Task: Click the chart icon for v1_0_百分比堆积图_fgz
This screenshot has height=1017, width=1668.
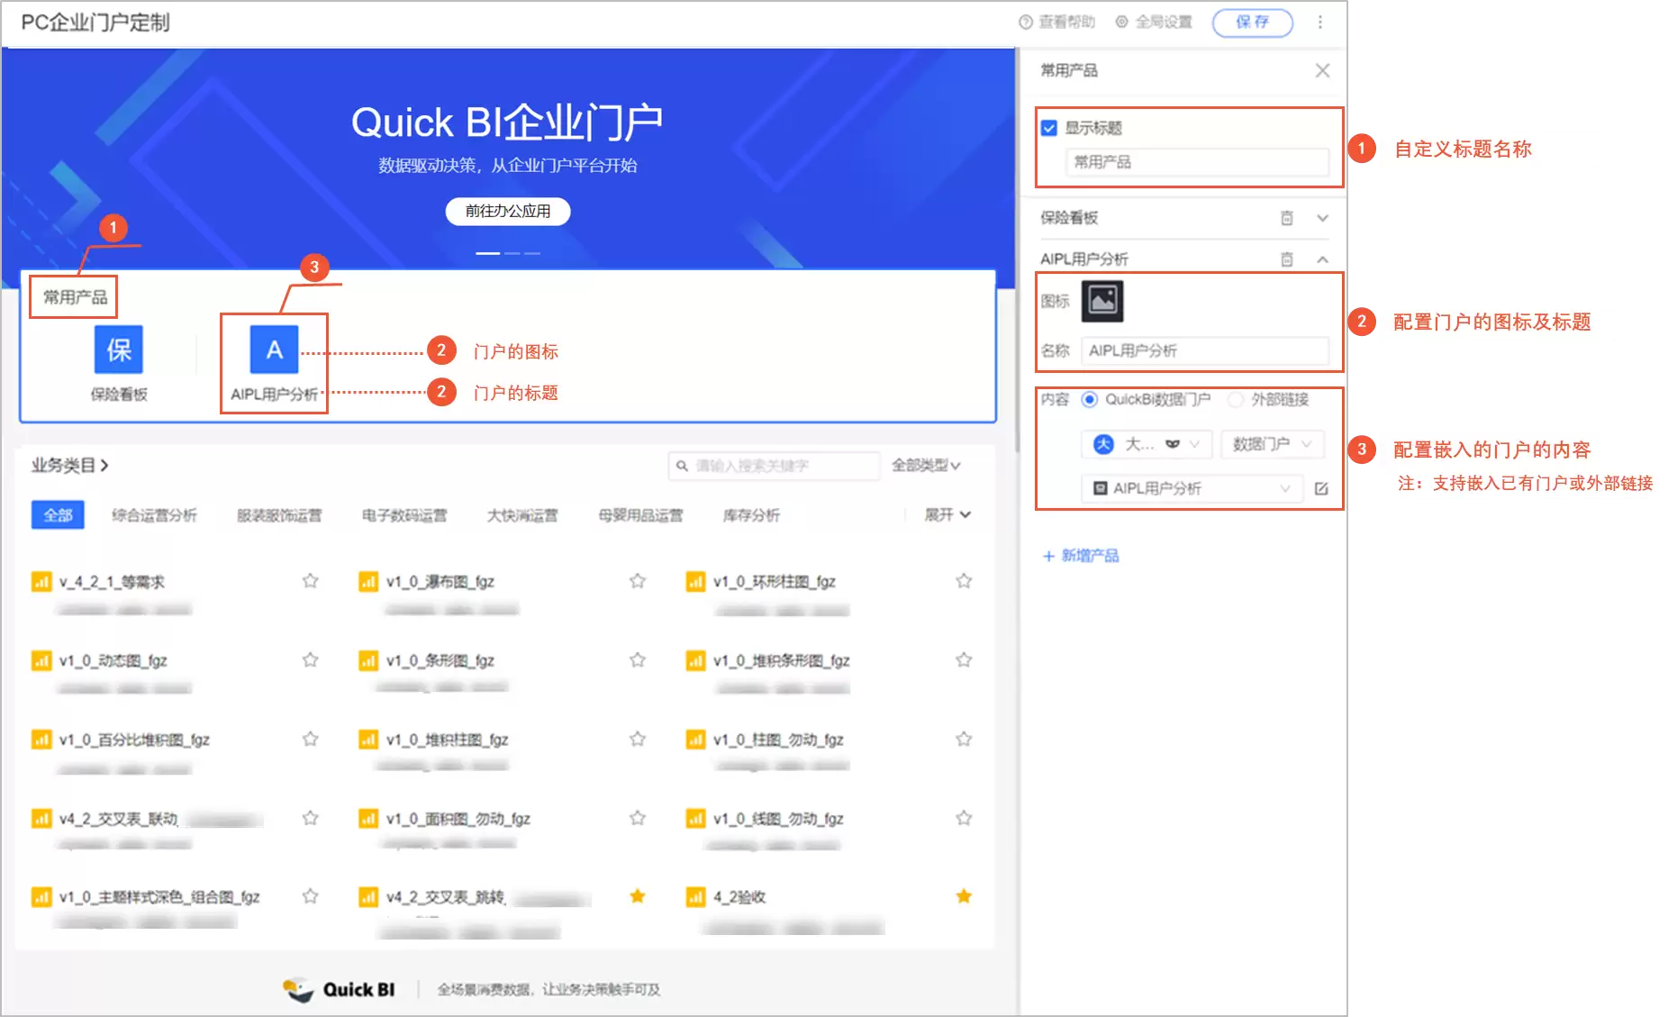Action: pyautogui.click(x=41, y=740)
